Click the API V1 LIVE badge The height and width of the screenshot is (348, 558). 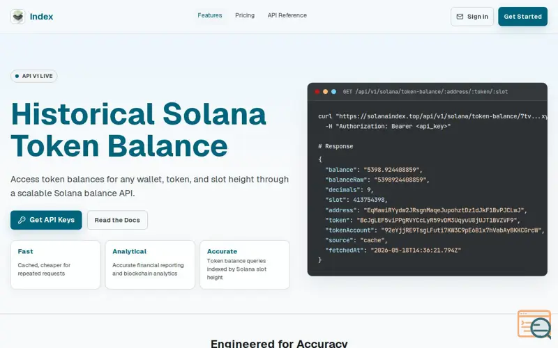(x=33, y=76)
